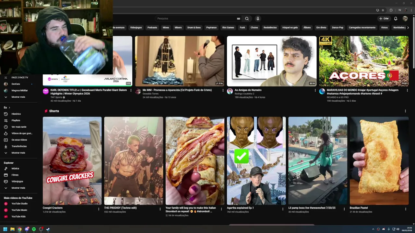Viewport: 415px width, 233px height.
Task: Open the Chrome extensions puzzle icon
Action: pos(391,10)
